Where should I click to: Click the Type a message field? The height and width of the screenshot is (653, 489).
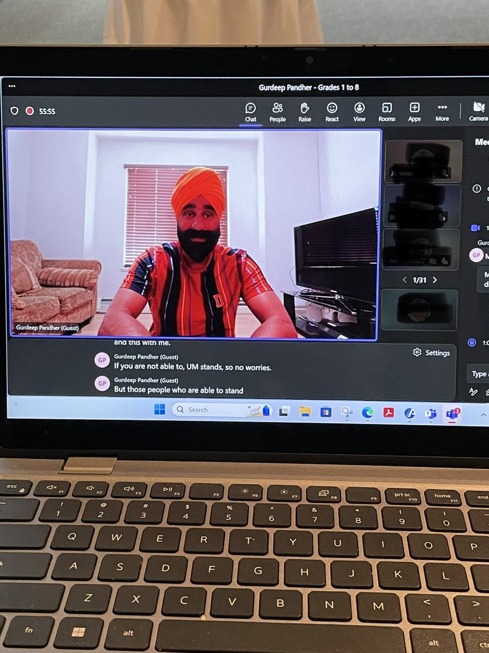(478, 374)
